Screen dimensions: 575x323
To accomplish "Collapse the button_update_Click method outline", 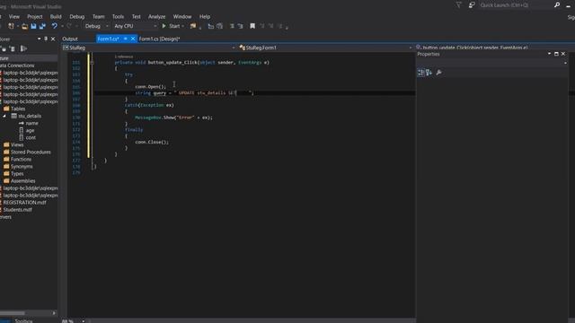I will coord(92,63).
